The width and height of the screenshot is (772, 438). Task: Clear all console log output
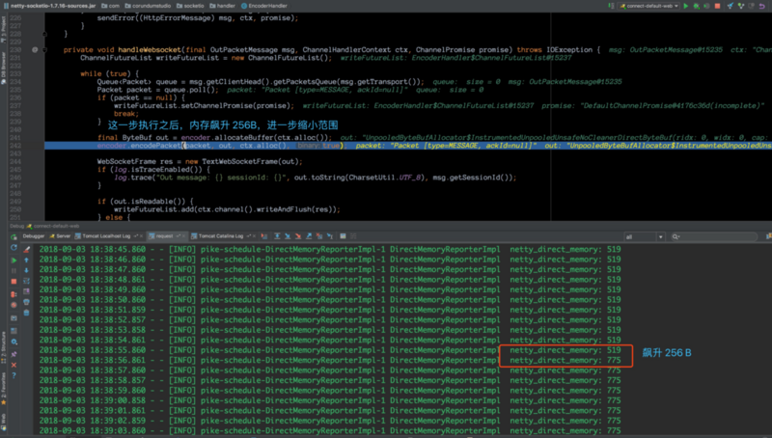[27, 249]
